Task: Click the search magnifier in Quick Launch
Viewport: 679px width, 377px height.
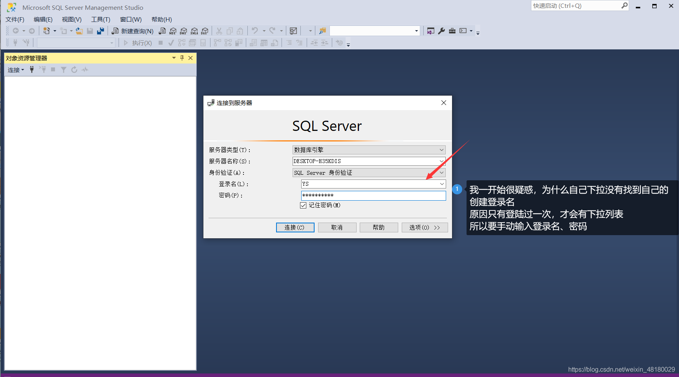Action: pos(624,5)
